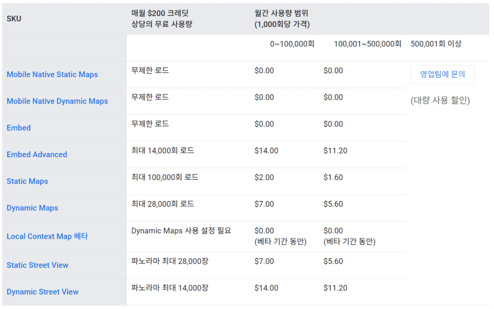Select the Dynamic Street View SKU link
Screen dimensions: 494x309
[42, 292]
